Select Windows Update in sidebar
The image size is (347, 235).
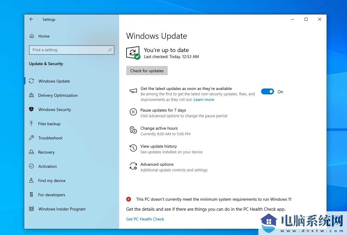54,81
